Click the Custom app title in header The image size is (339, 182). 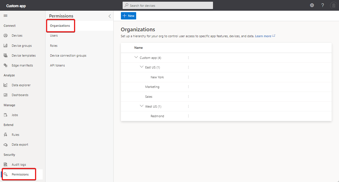[x=16, y=6]
